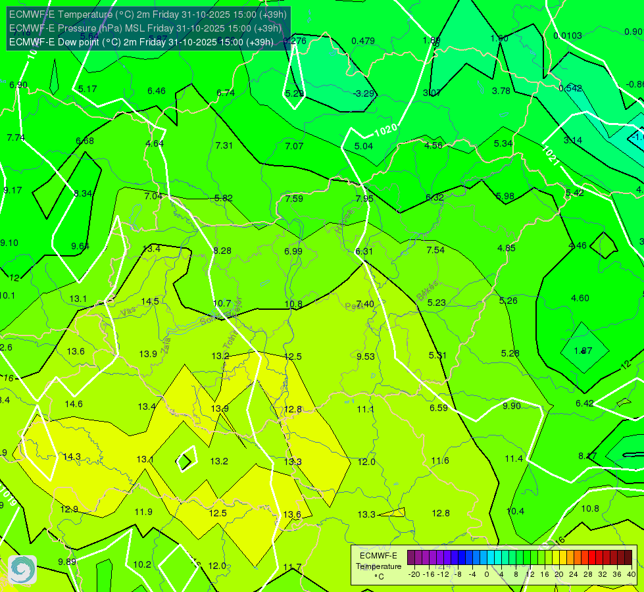The width and height of the screenshot is (644, 592).
Task: Click the 0.542 value
Action: (570, 88)
